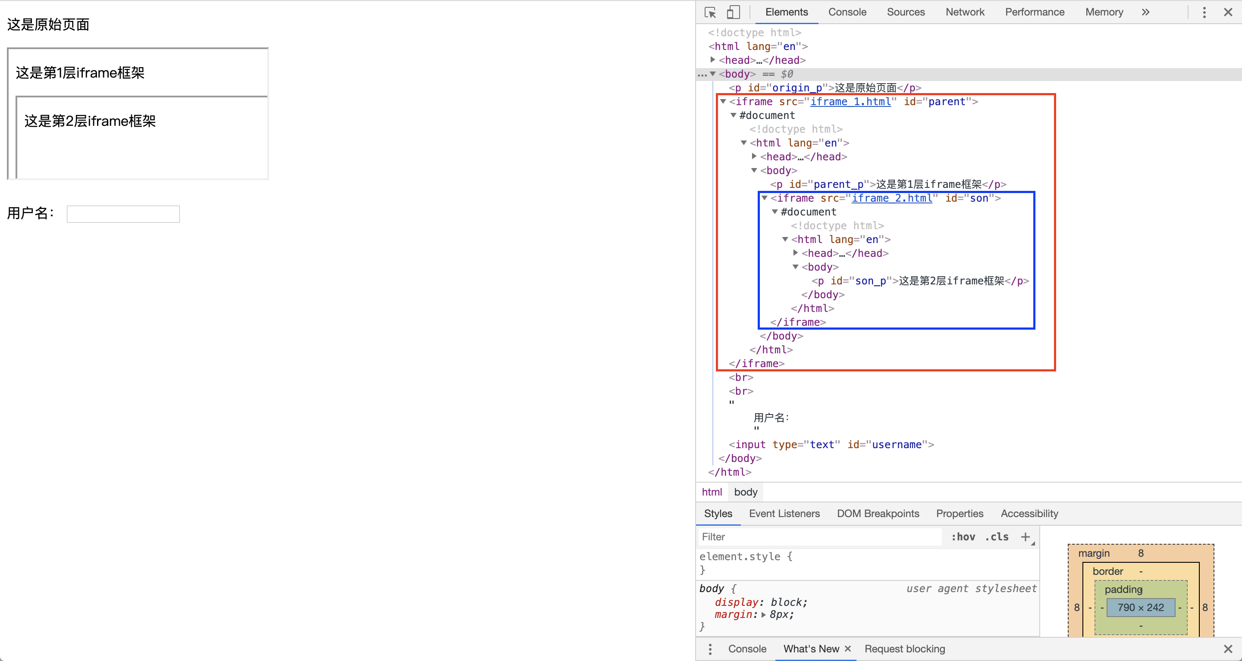Switch to the Event Listeners tab
Viewport: 1242px width, 661px height.
(x=784, y=514)
